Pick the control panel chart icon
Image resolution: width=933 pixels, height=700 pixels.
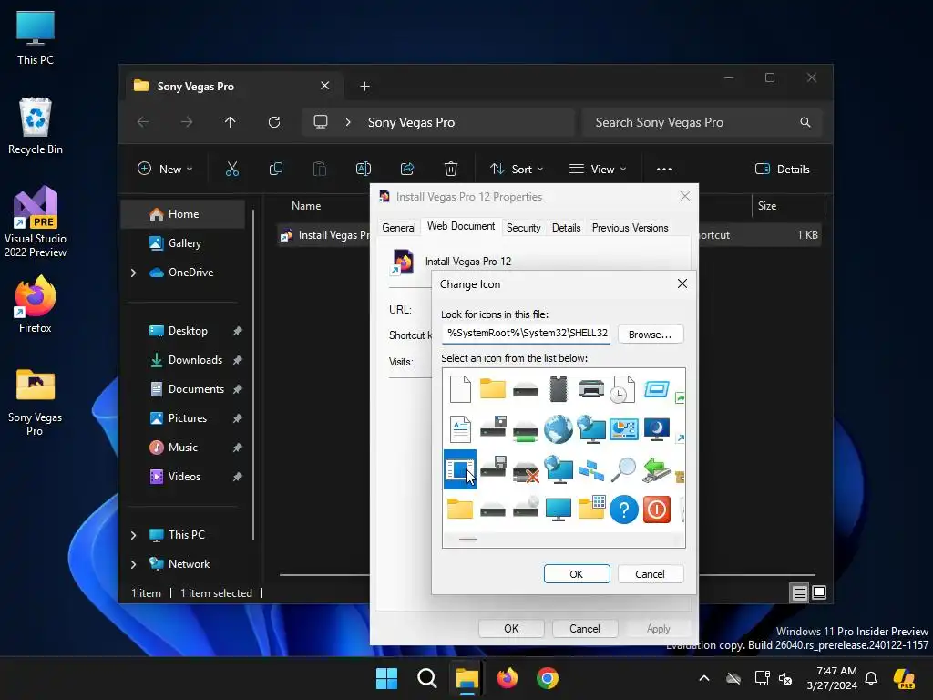623,429
